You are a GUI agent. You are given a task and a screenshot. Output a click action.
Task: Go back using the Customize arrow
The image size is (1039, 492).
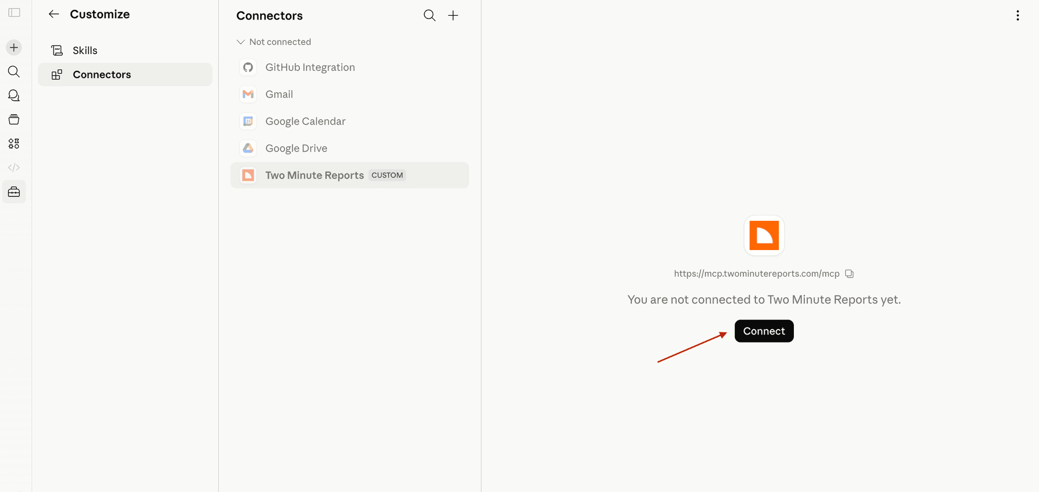point(54,14)
